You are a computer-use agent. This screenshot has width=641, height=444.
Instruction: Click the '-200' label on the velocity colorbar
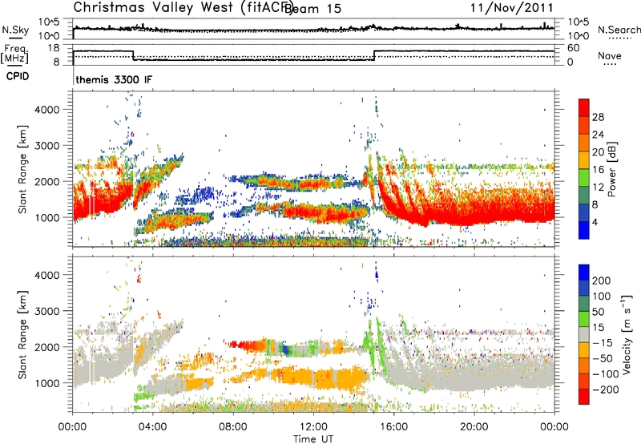606,390
